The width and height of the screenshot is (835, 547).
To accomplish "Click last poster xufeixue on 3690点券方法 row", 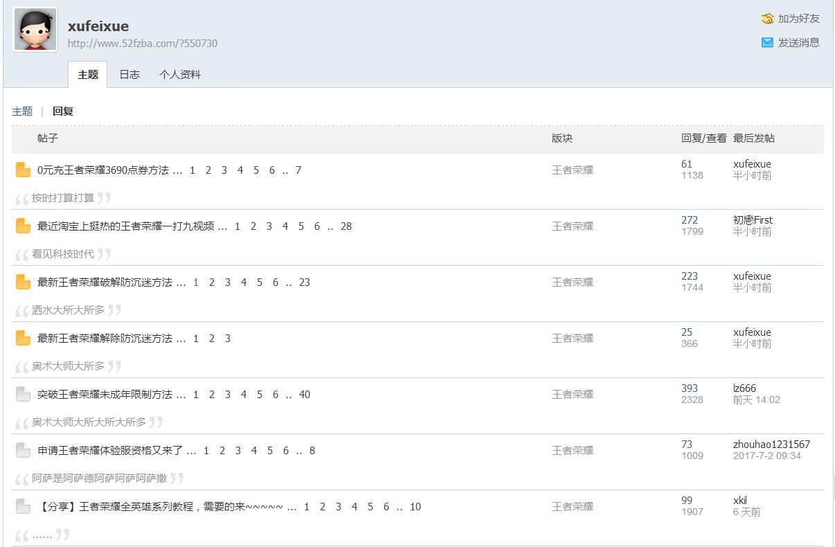I will (752, 164).
